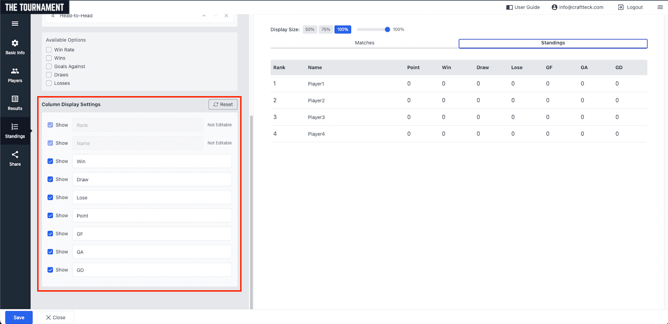668x324 pixels.
Task: Open the info@craftteck.com account menu
Action: (x=577, y=7)
